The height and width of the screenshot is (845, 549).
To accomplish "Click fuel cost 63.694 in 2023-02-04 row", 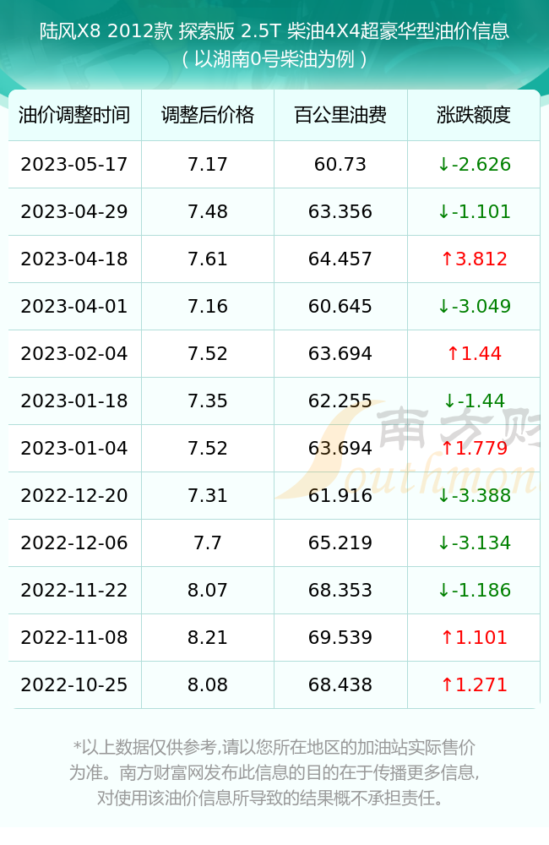I will click(x=340, y=354).
